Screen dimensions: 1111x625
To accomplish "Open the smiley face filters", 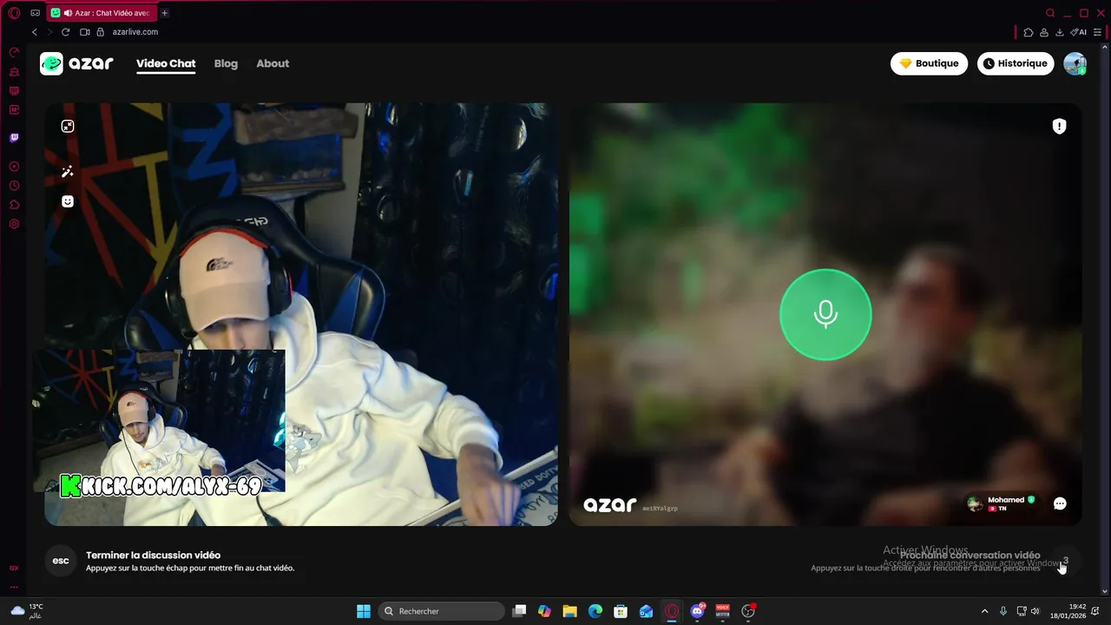I will coord(68,201).
